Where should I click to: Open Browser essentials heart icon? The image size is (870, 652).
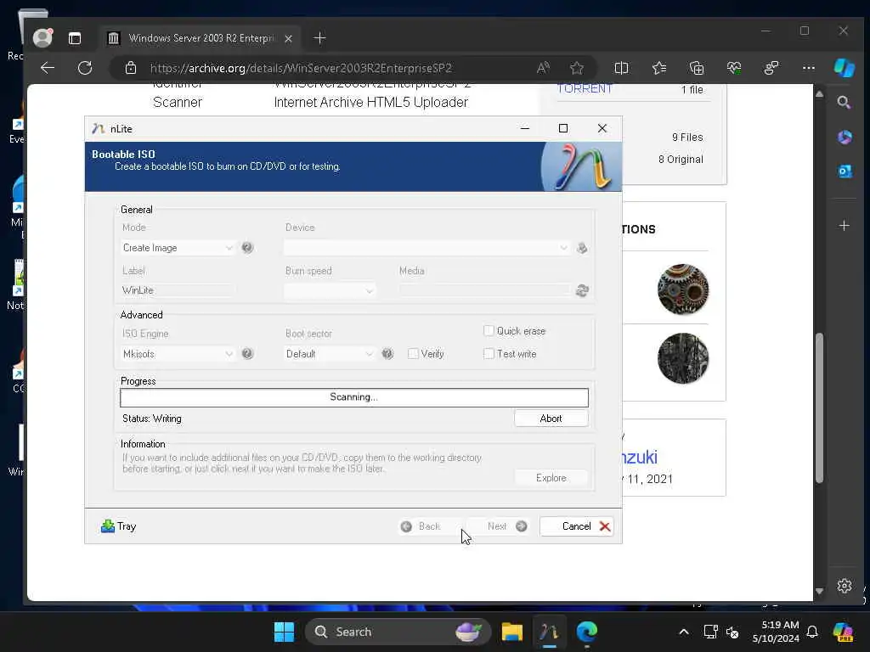[734, 68]
